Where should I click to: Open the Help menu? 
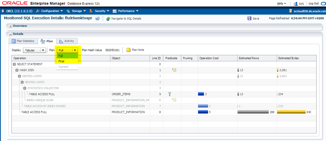[281, 4]
